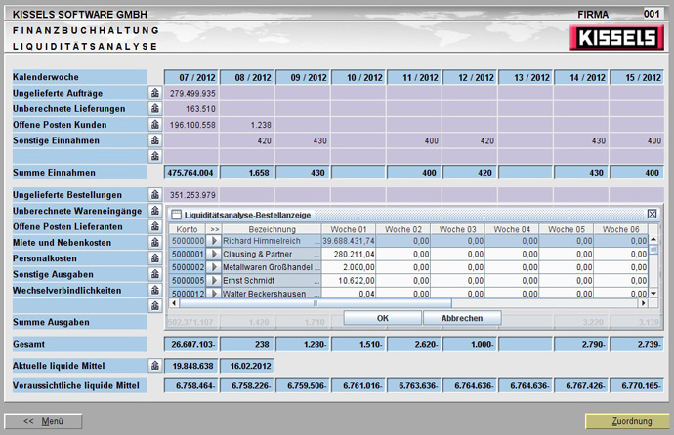Click Gesamt value 26.607.103-
The image size is (674, 435).
click(190, 344)
